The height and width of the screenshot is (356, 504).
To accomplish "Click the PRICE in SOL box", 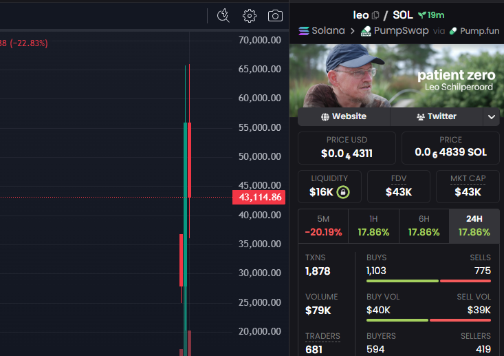I will pos(450,148).
